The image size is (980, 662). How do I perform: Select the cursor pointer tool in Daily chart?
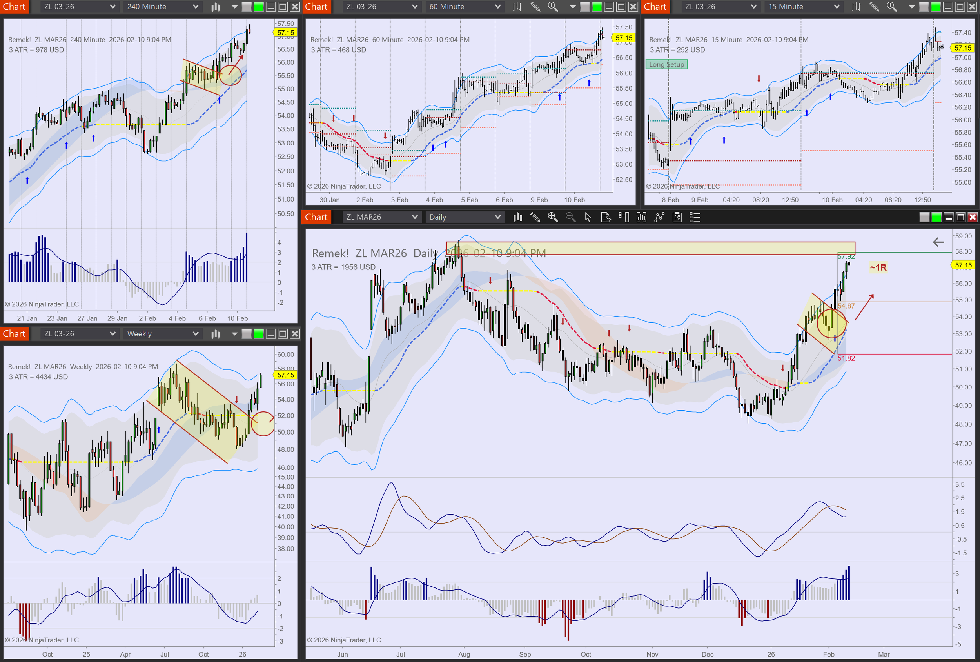(588, 217)
